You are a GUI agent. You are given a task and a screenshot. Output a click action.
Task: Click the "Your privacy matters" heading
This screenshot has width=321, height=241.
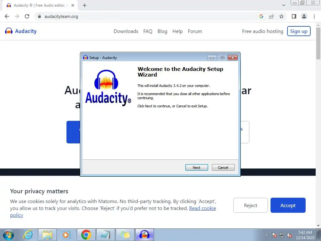tap(39, 191)
